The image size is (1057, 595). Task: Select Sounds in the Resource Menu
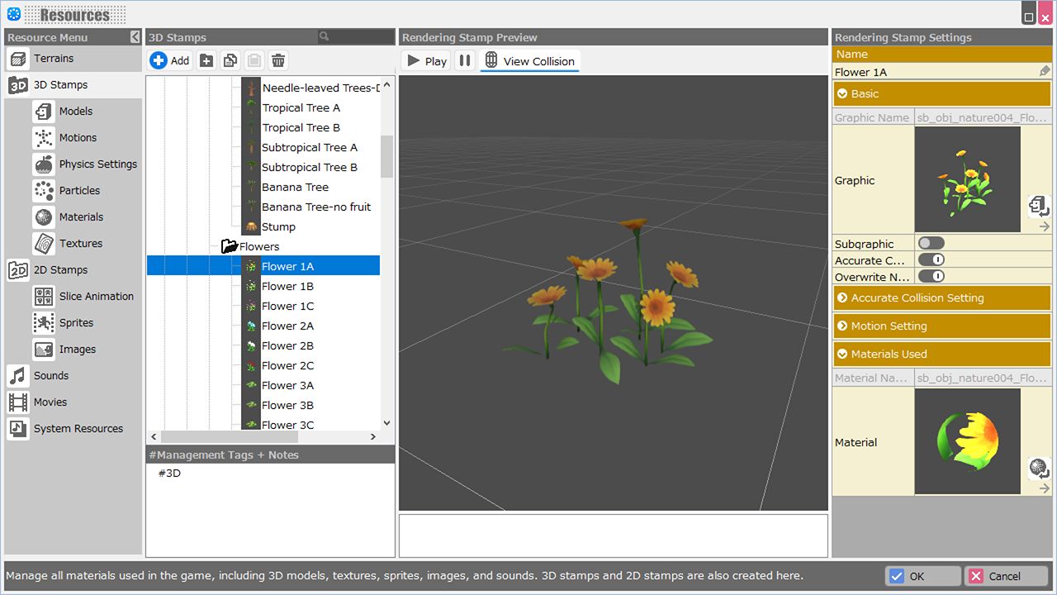[51, 375]
